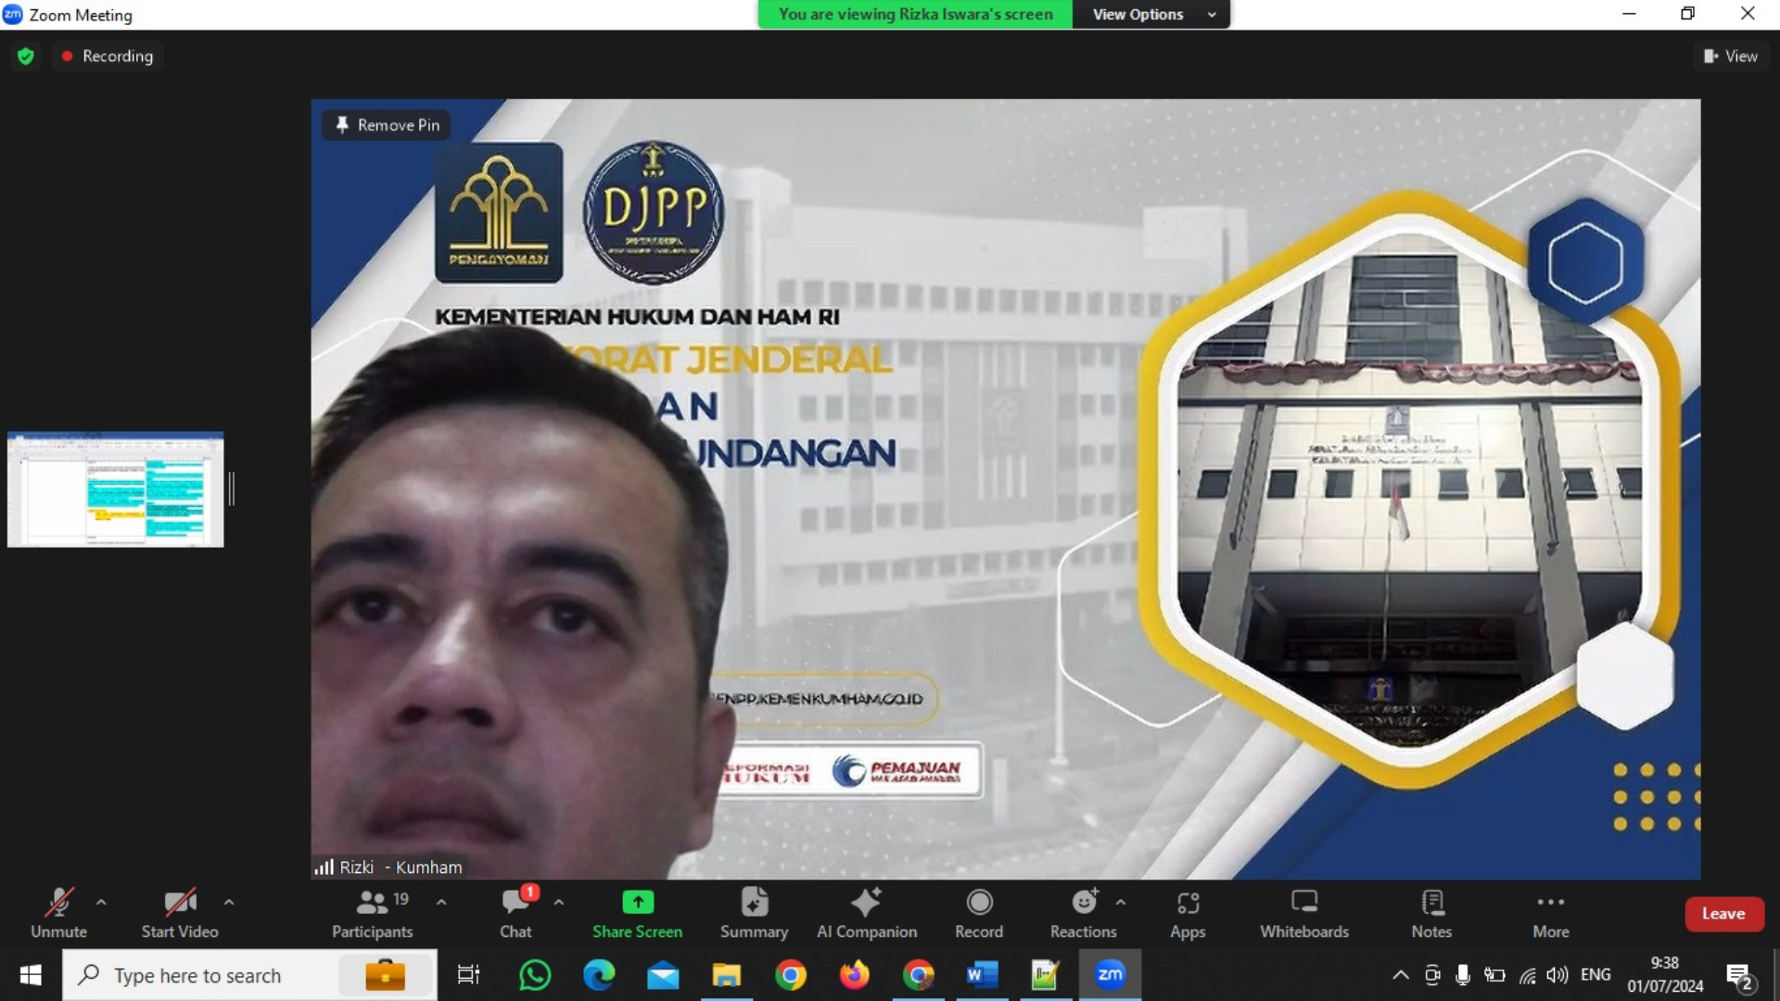Open WhatsApp from the taskbar
The image size is (1780, 1001).
tap(535, 975)
